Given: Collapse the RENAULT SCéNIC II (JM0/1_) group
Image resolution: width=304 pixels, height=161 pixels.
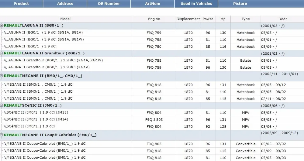Looking at the screenshot, I should coord(2,105).
